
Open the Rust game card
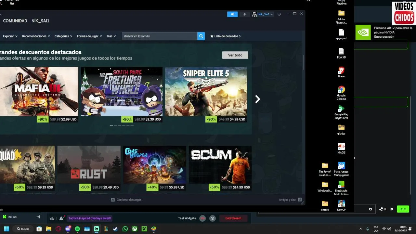click(x=89, y=169)
